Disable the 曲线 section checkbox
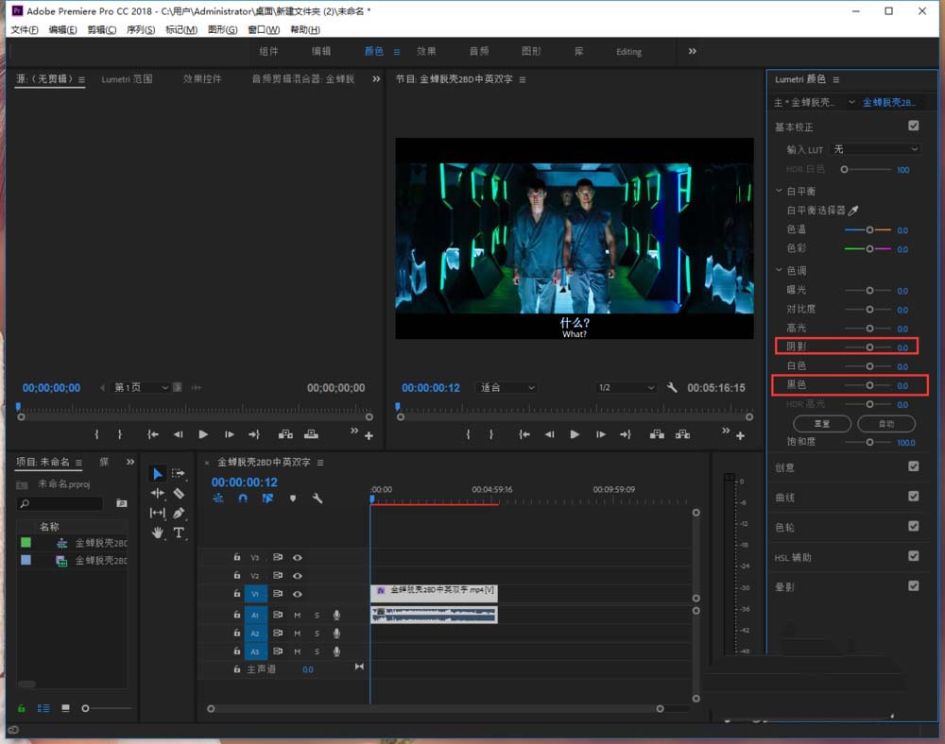 point(913,497)
